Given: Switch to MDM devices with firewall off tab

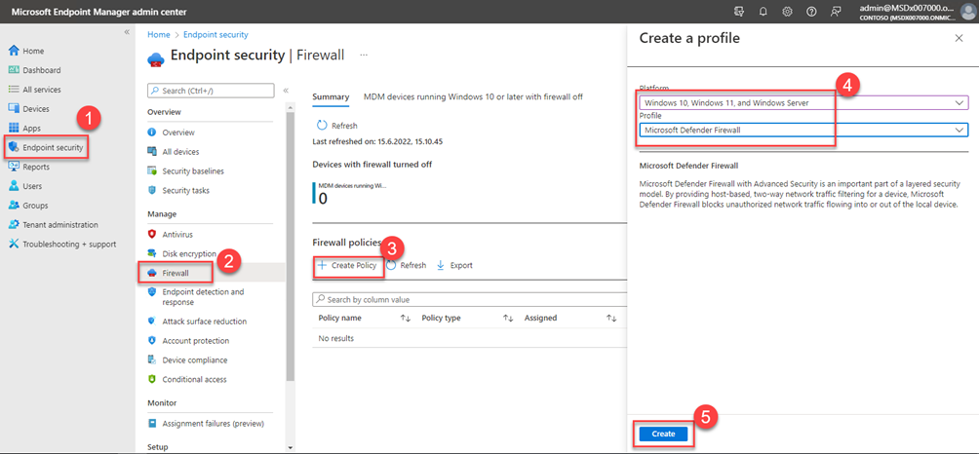Looking at the screenshot, I should (473, 97).
